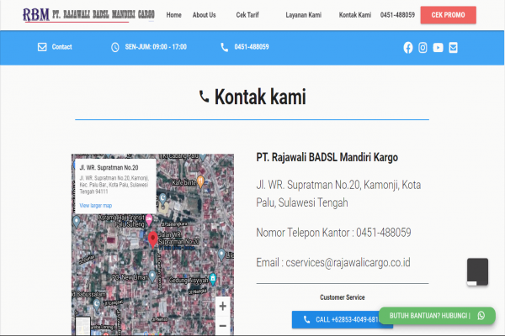Open the Layanan Kami menu

click(304, 15)
